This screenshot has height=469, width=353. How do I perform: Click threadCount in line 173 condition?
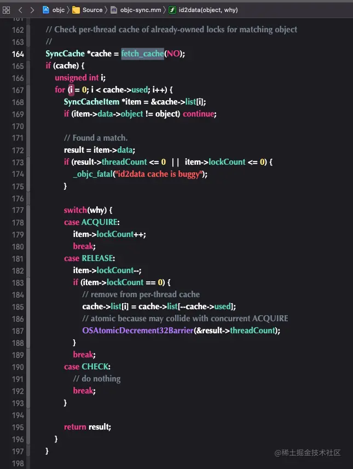(x=124, y=162)
